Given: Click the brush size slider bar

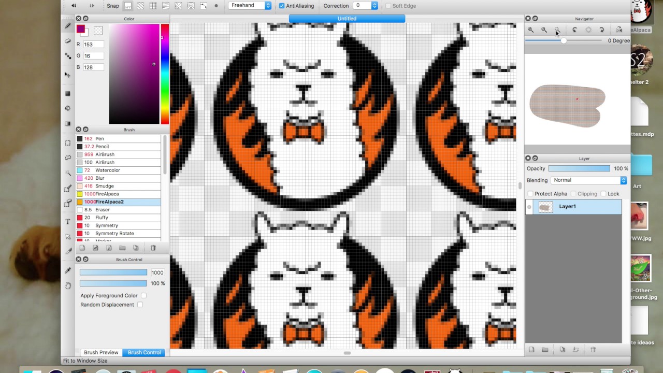Looking at the screenshot, I should coord(113,272).
